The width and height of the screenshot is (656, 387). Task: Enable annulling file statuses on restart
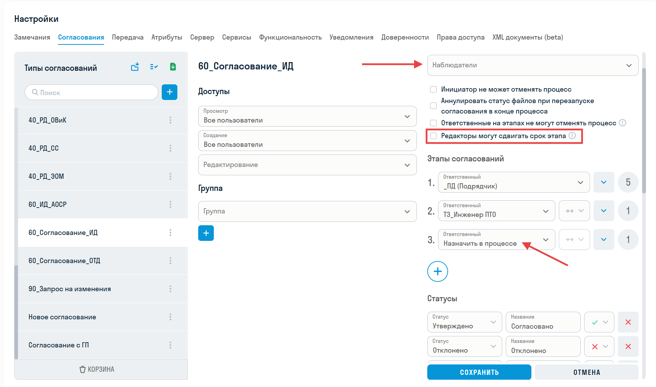tap(433, 106)
